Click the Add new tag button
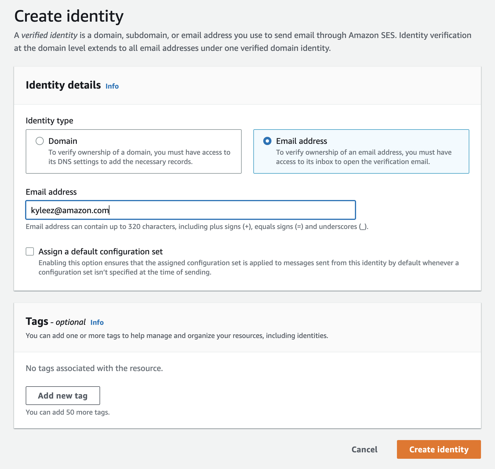 (63, 396)
